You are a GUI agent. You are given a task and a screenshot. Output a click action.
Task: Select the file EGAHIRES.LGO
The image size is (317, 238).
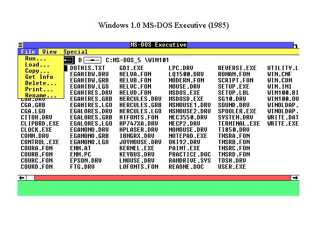[x=91, y=105]
